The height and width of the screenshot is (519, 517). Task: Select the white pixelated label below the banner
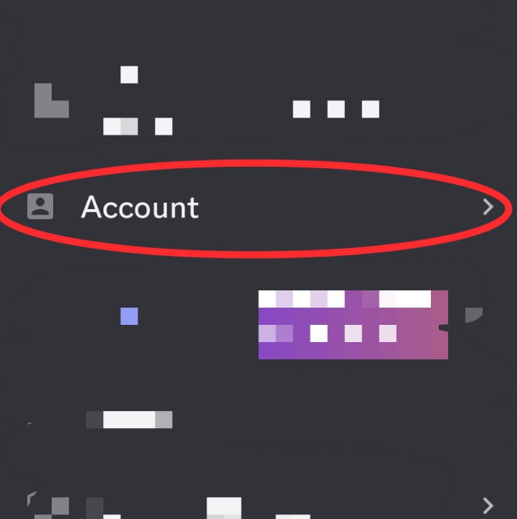click(129, 420)
